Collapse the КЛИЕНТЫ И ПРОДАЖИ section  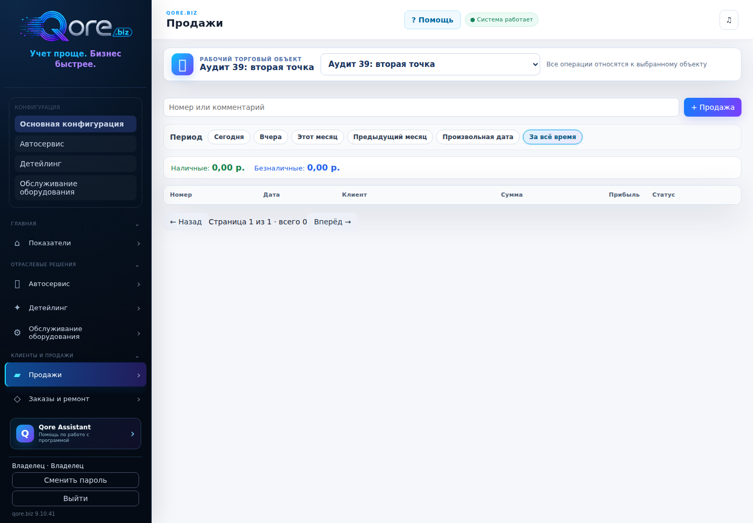[x=137, y=356]
